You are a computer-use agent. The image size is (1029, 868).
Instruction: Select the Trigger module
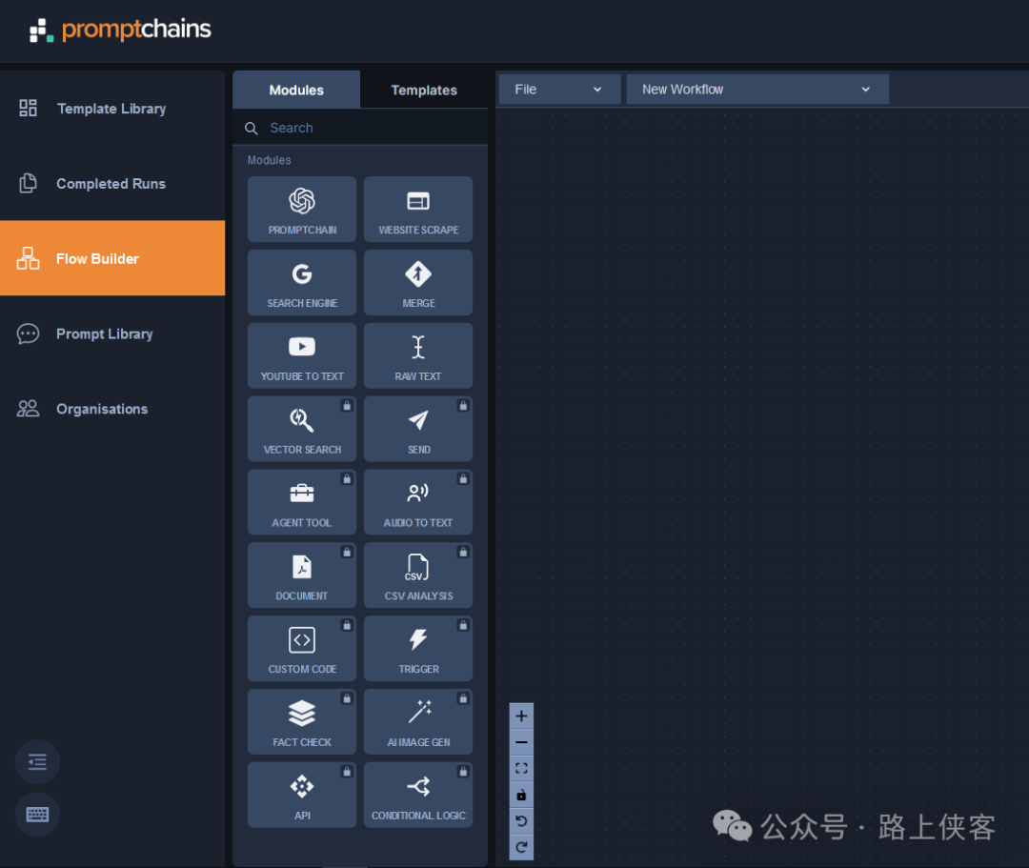(x=418, y=648)
